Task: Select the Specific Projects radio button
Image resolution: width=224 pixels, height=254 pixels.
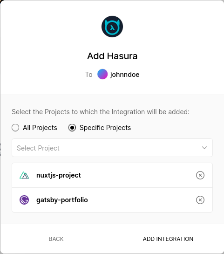Action: pos(72,128)
